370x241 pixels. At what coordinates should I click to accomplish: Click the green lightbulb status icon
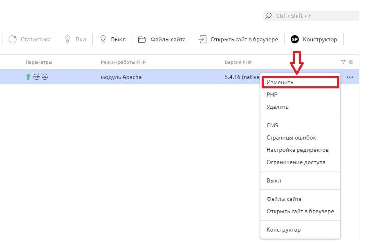pos(28,77)
